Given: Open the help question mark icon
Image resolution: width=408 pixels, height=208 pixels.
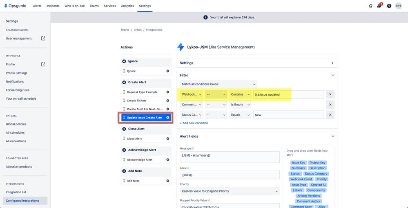Looking at the screenshot, I should [x=389, y=6].
